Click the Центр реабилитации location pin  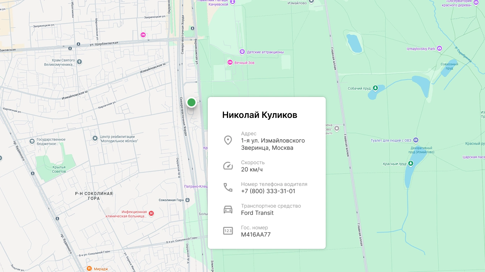(95, 138)
